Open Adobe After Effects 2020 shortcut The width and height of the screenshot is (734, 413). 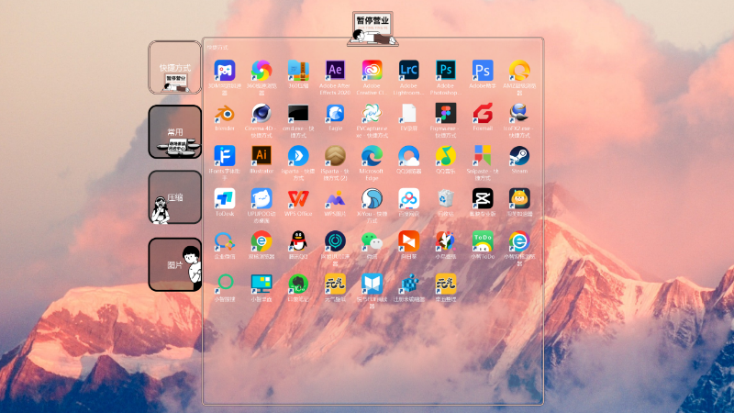click(335, 71)
